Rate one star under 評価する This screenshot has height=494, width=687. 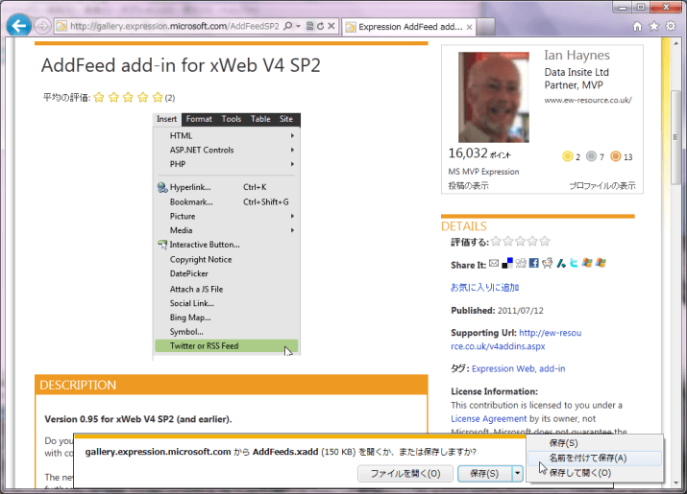point(496,241)
